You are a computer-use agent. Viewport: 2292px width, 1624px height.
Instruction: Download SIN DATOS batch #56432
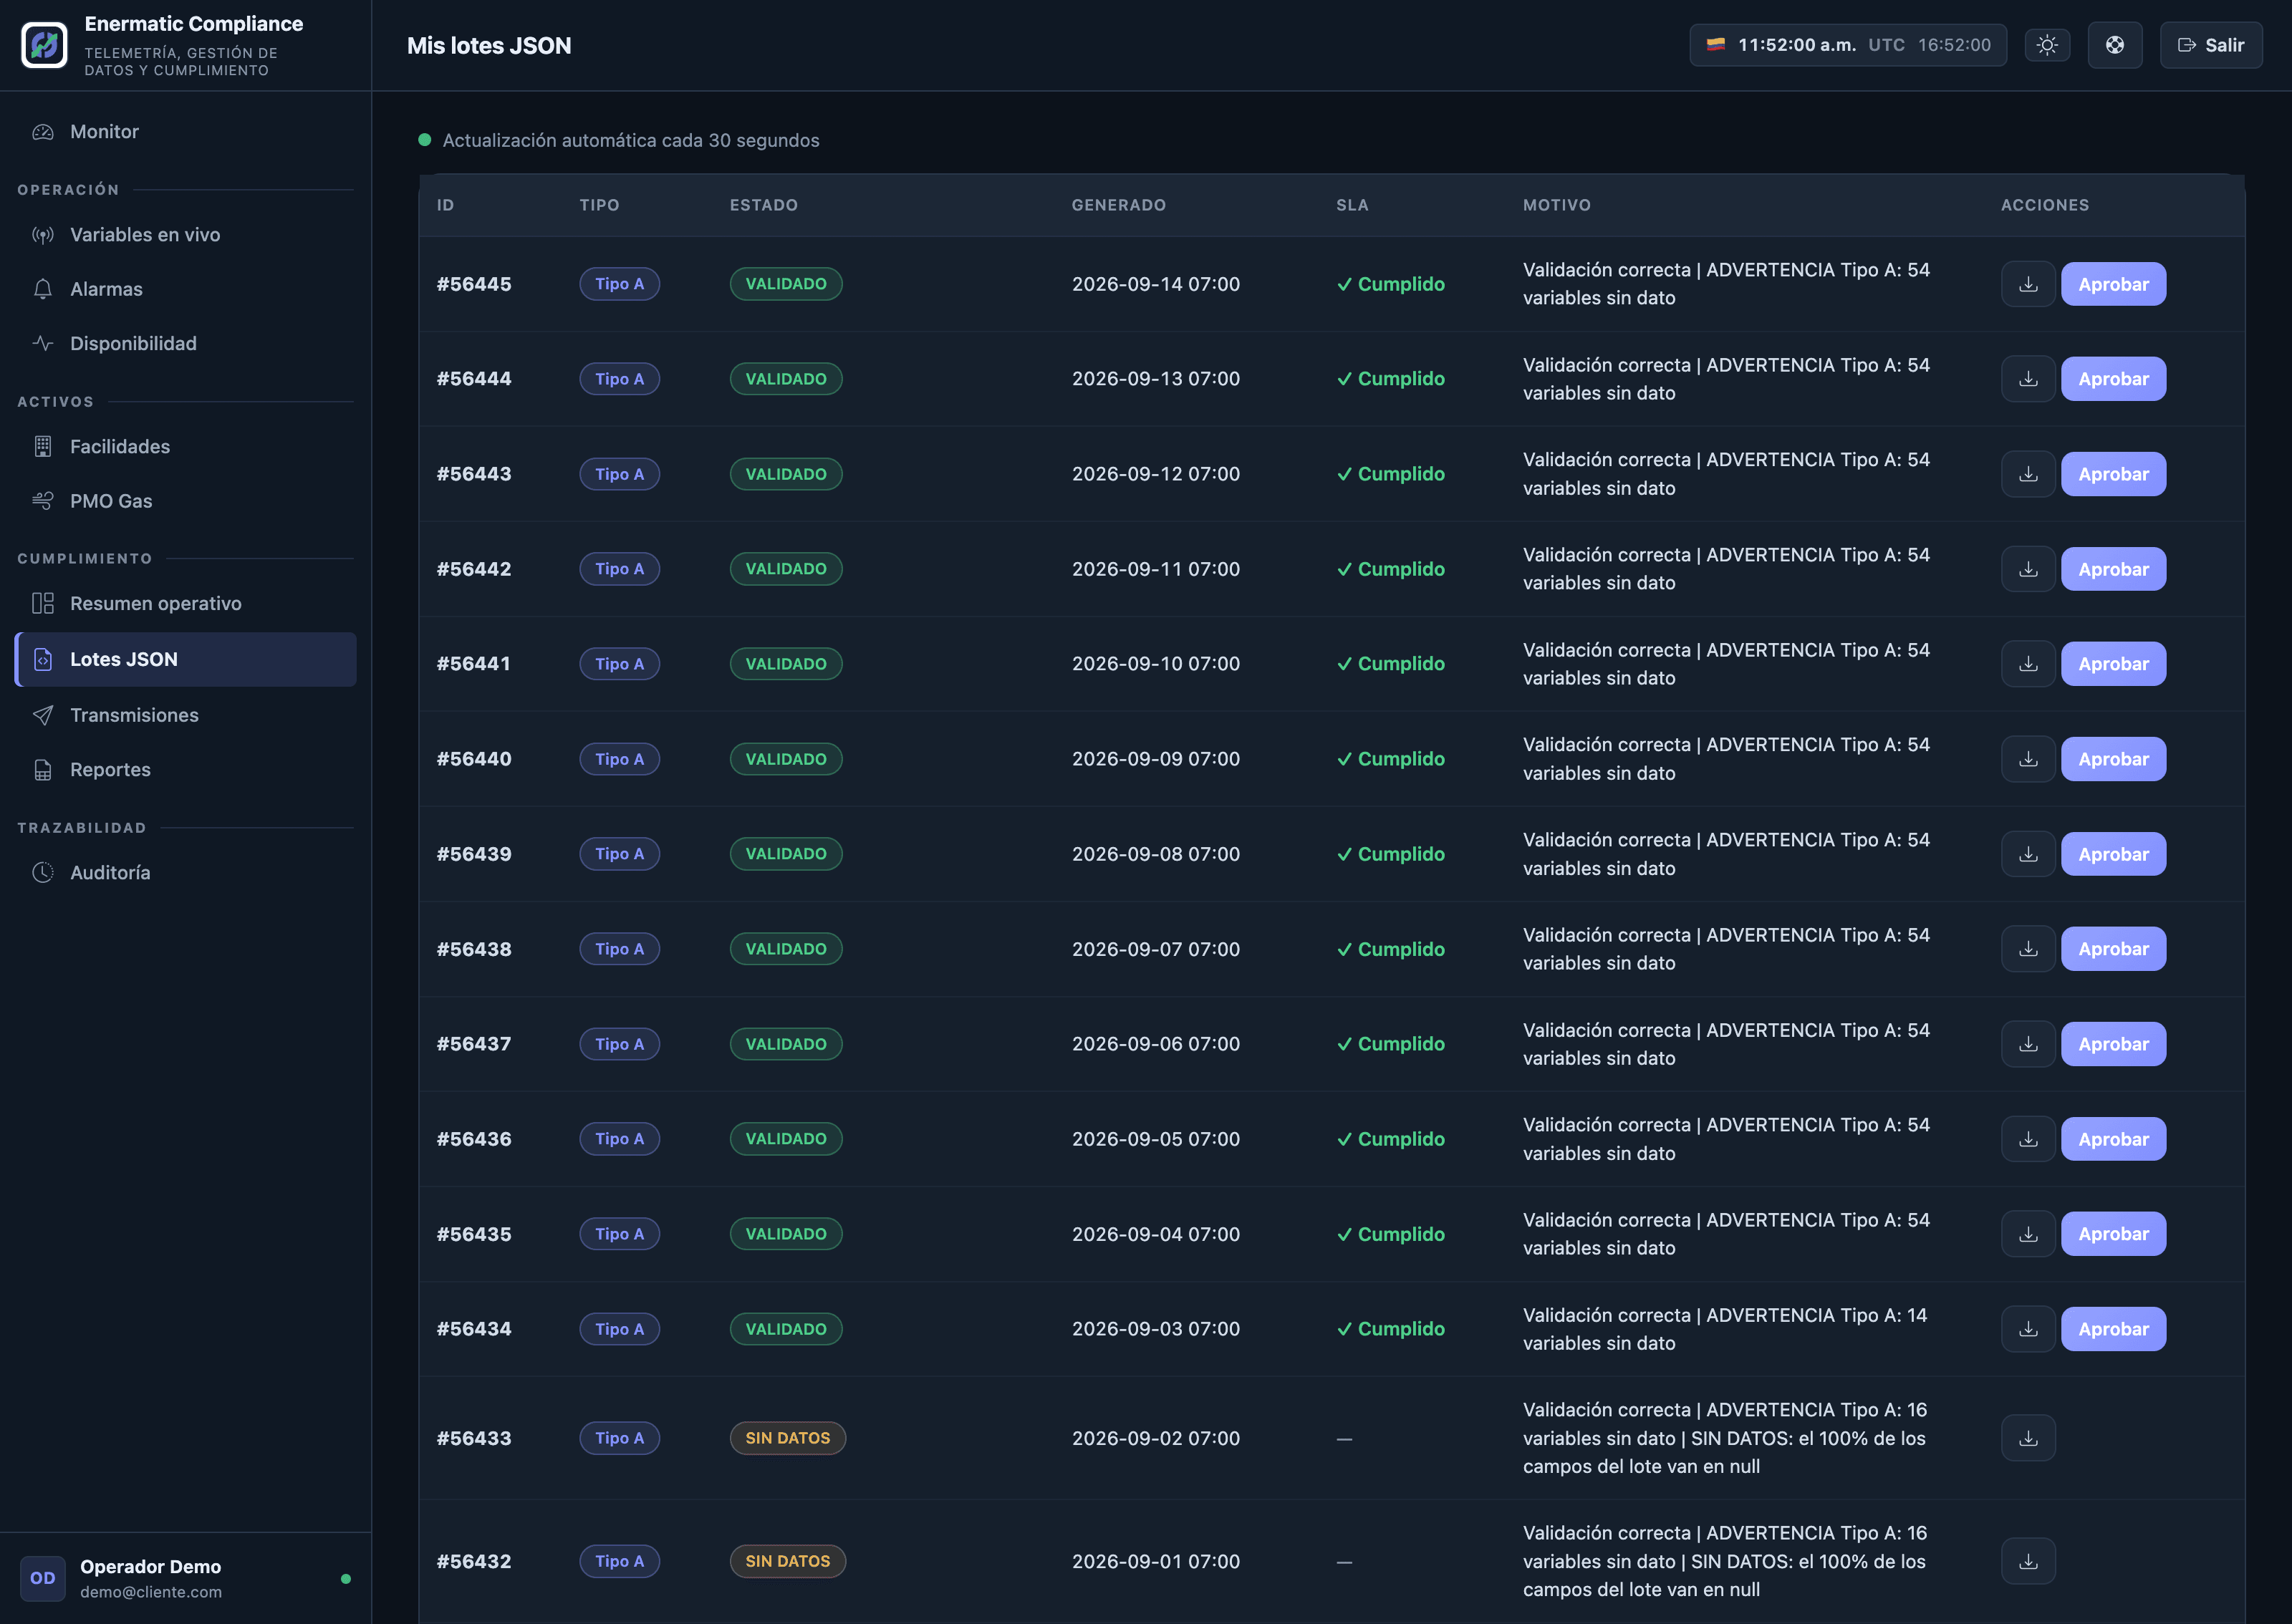click(2028, 1561)
